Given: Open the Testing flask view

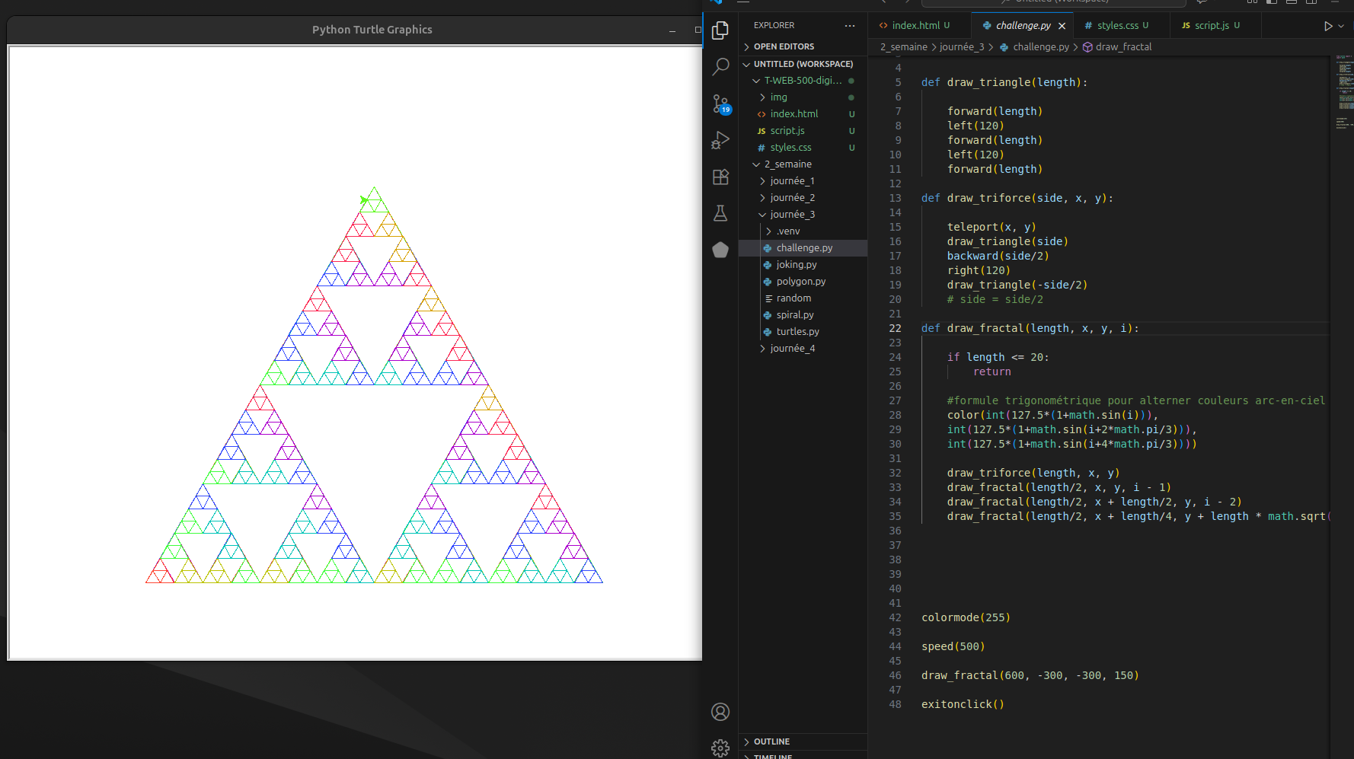Looking at the screenshot, I should tap(720, 213).
